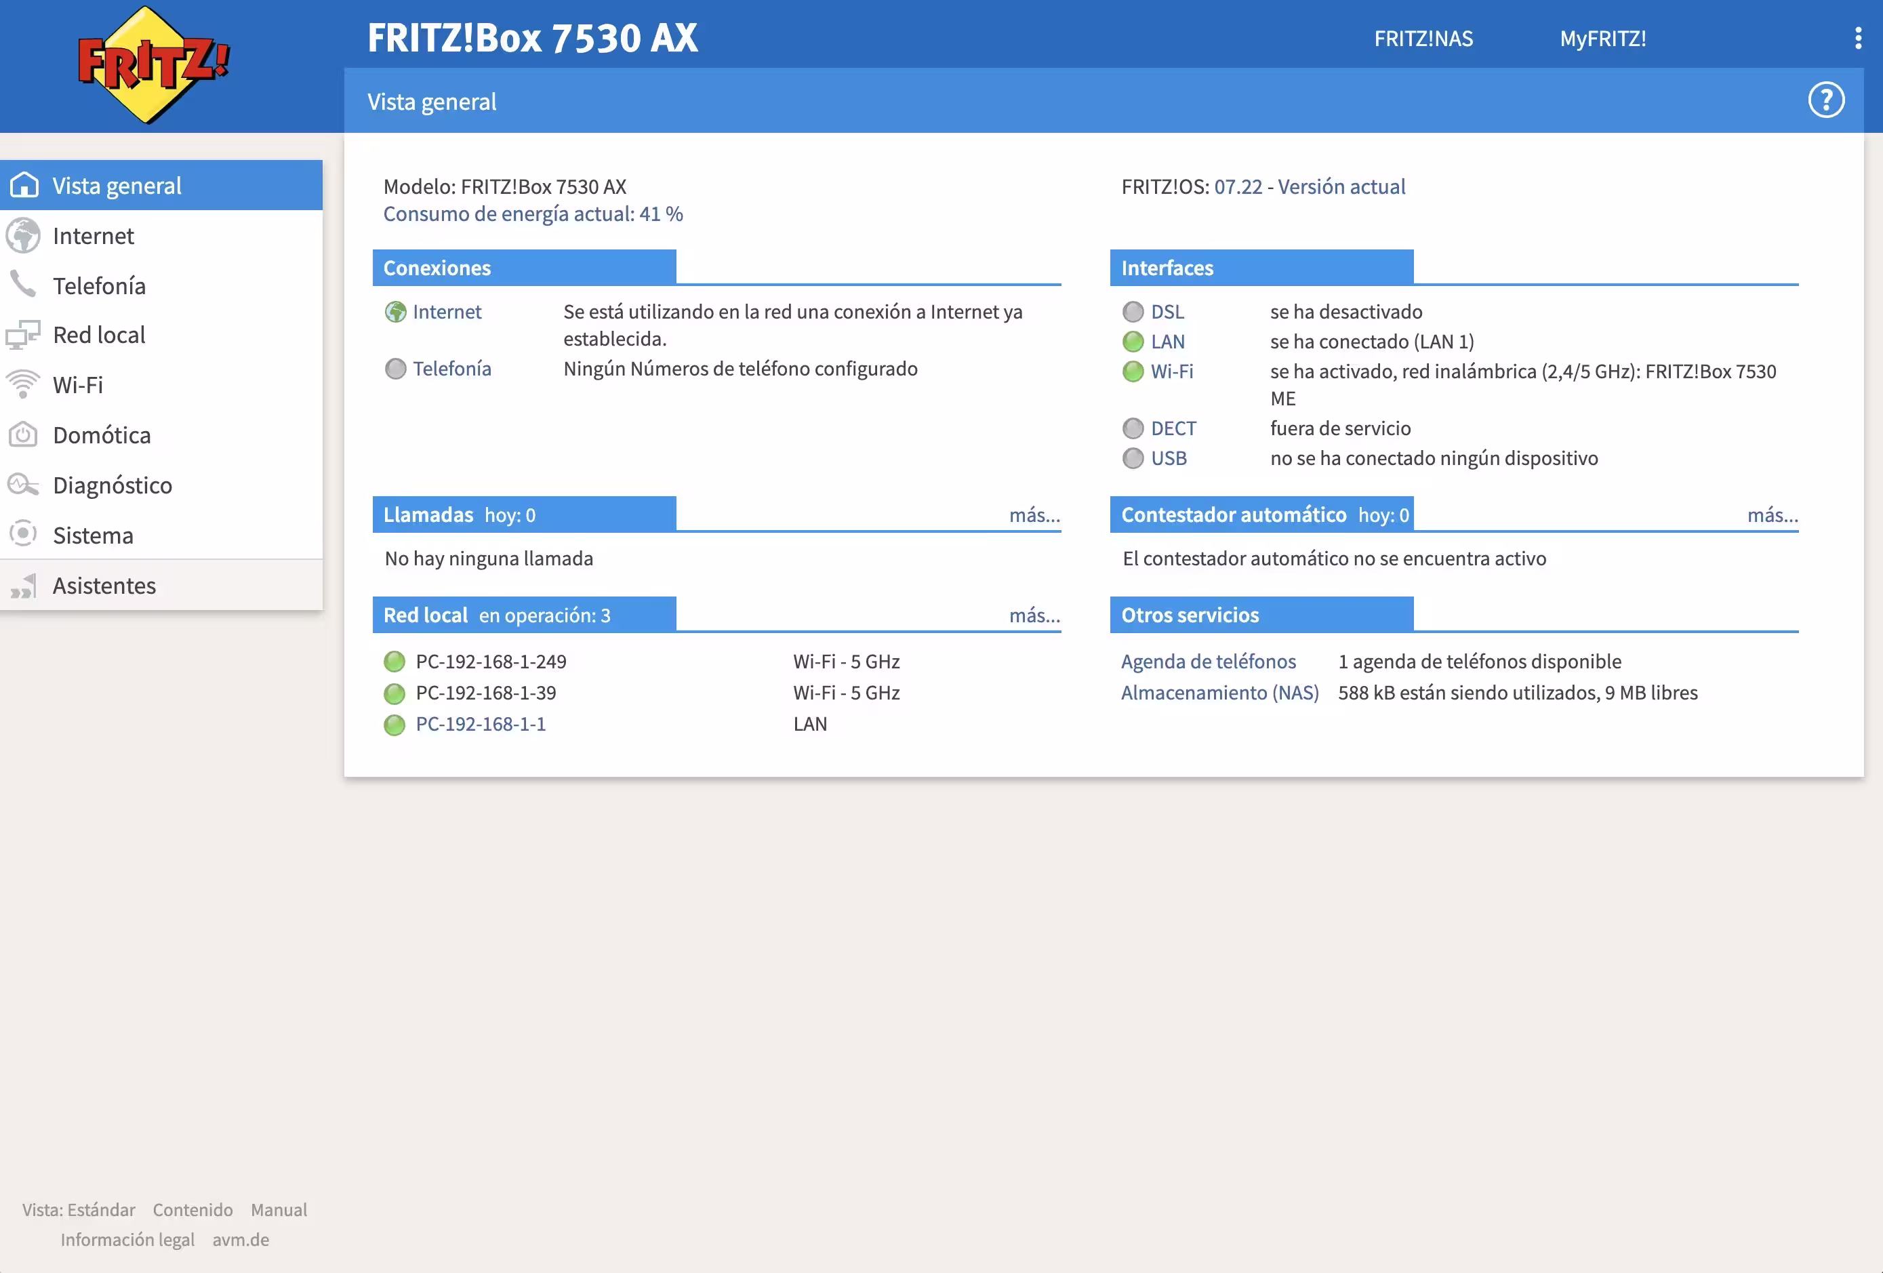Click the green globe status icon under Conexiones
Image resolution: width=1883 pixels, height=1273 pixels.
point(395,312)
